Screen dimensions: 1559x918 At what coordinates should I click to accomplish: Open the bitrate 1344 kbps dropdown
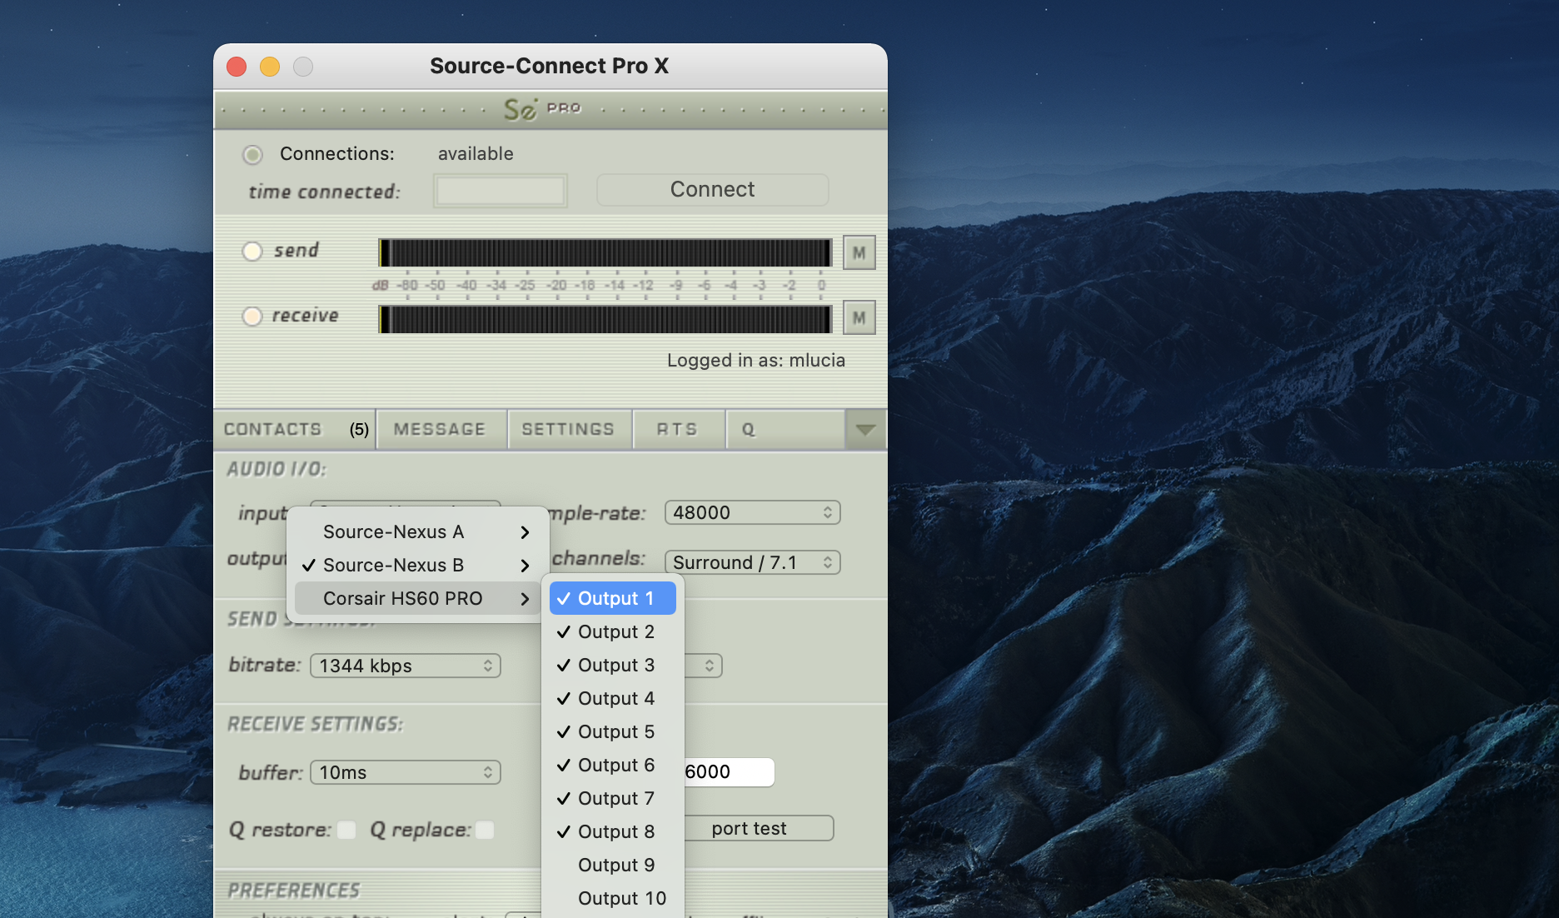tap(406, 666)
